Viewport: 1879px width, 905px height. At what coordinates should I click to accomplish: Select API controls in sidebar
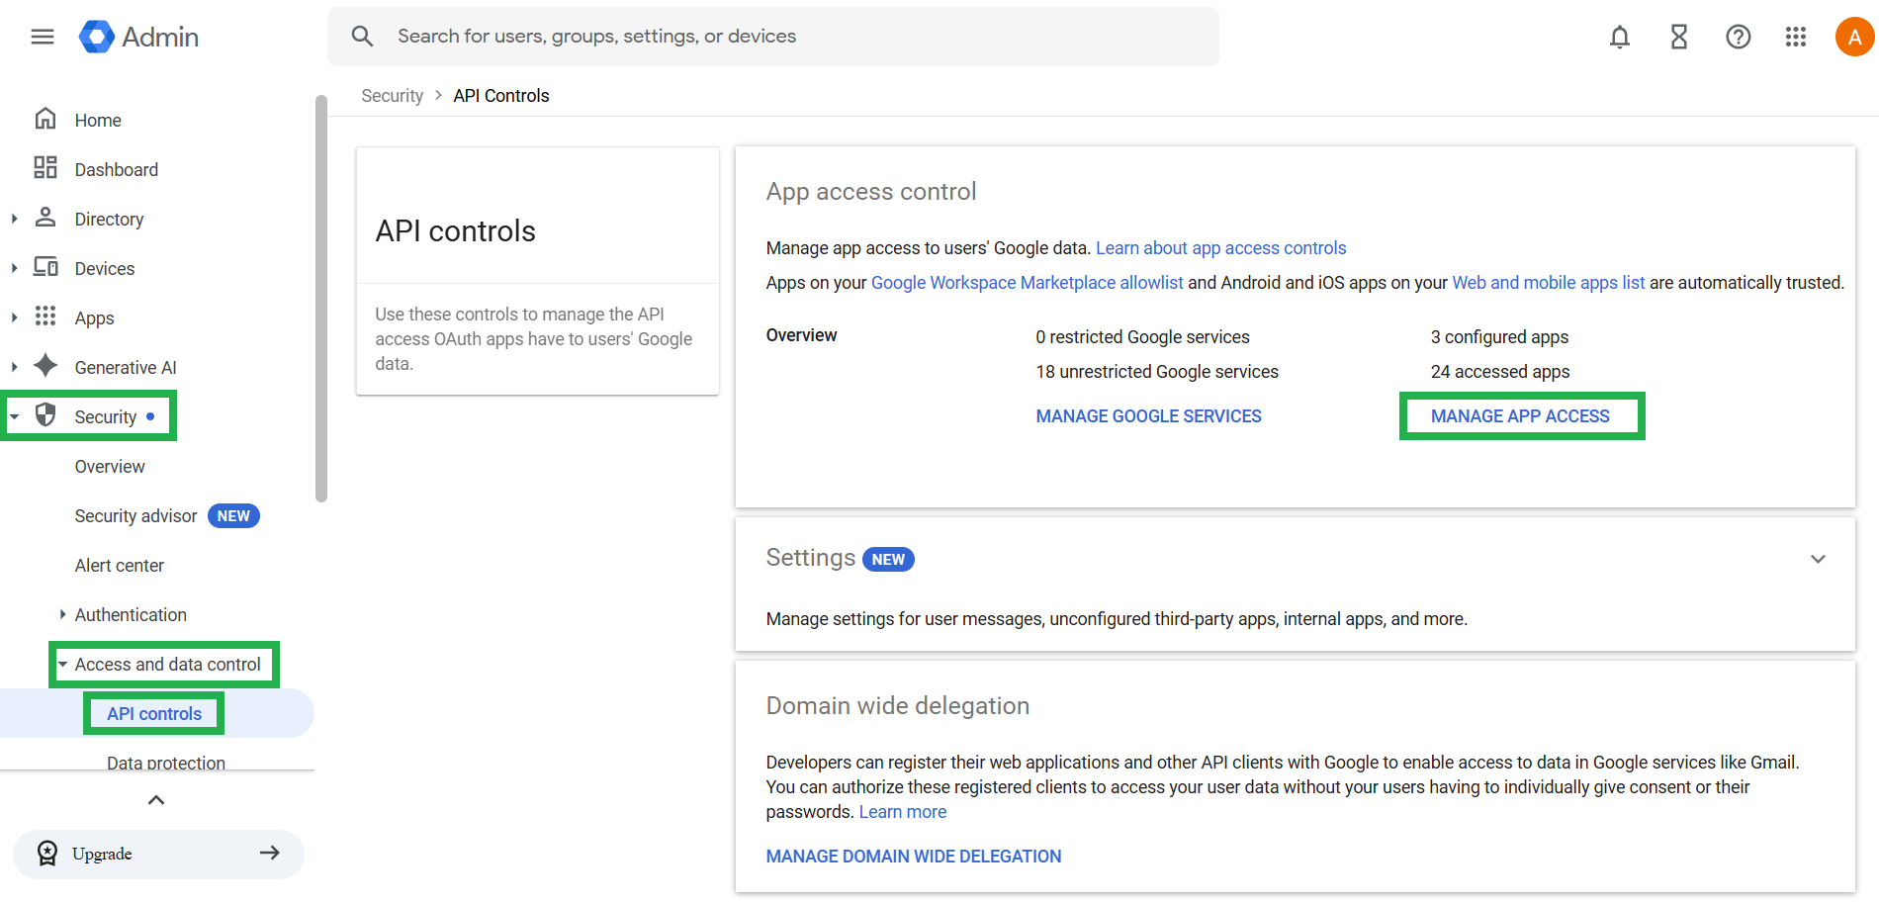[154, 714]
